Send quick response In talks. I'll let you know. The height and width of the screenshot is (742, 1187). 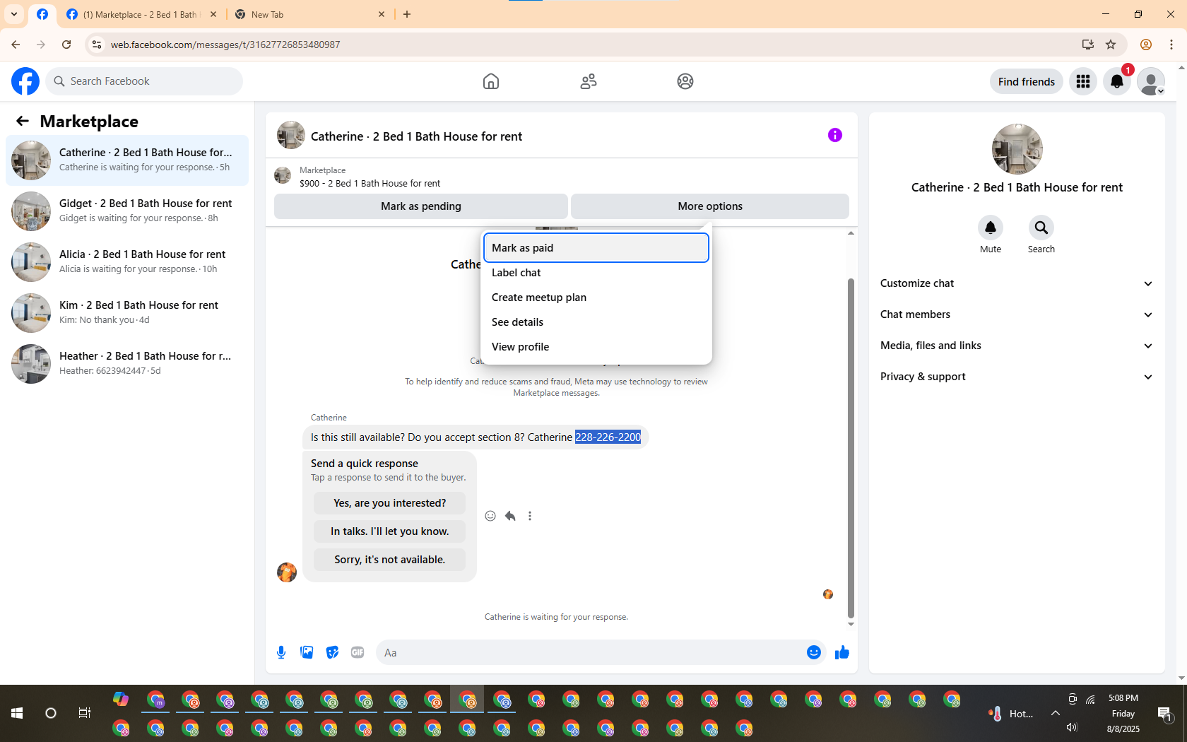click(390, 531)
